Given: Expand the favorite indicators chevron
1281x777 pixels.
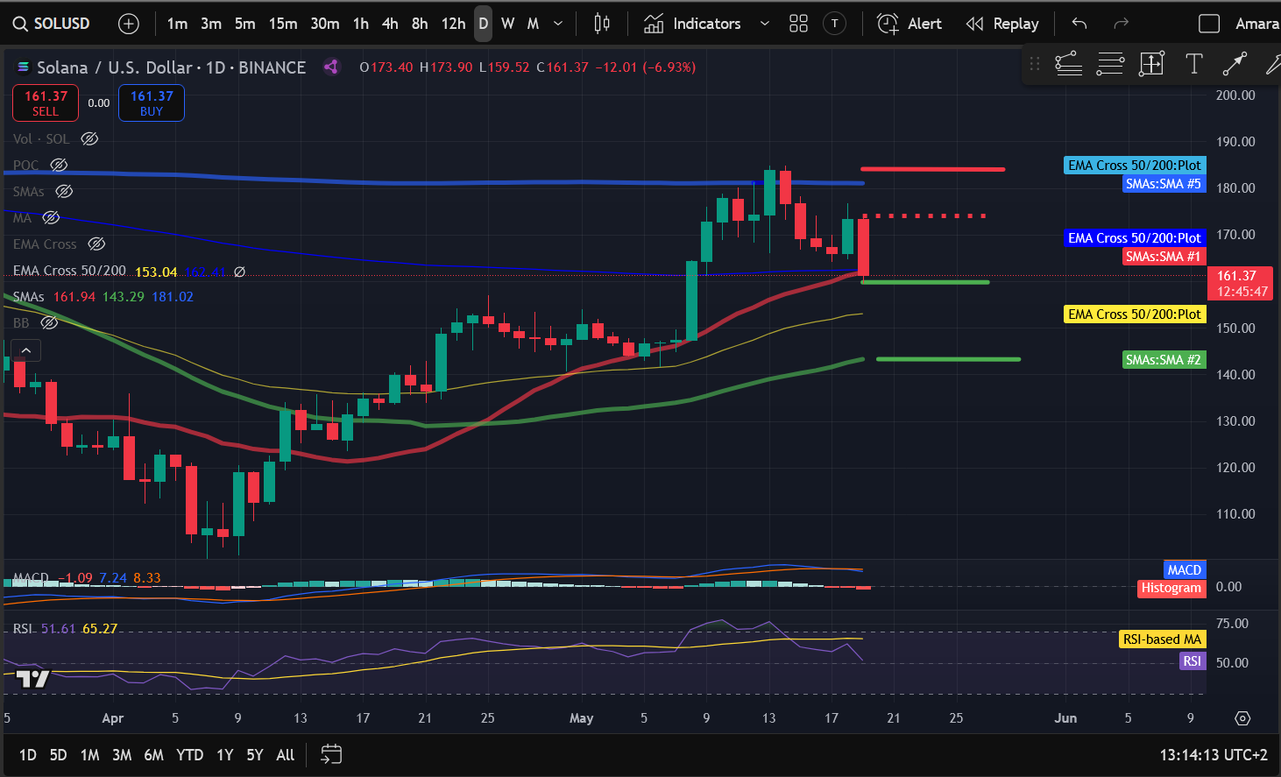Looking at the screenshot, I should 764,24.
